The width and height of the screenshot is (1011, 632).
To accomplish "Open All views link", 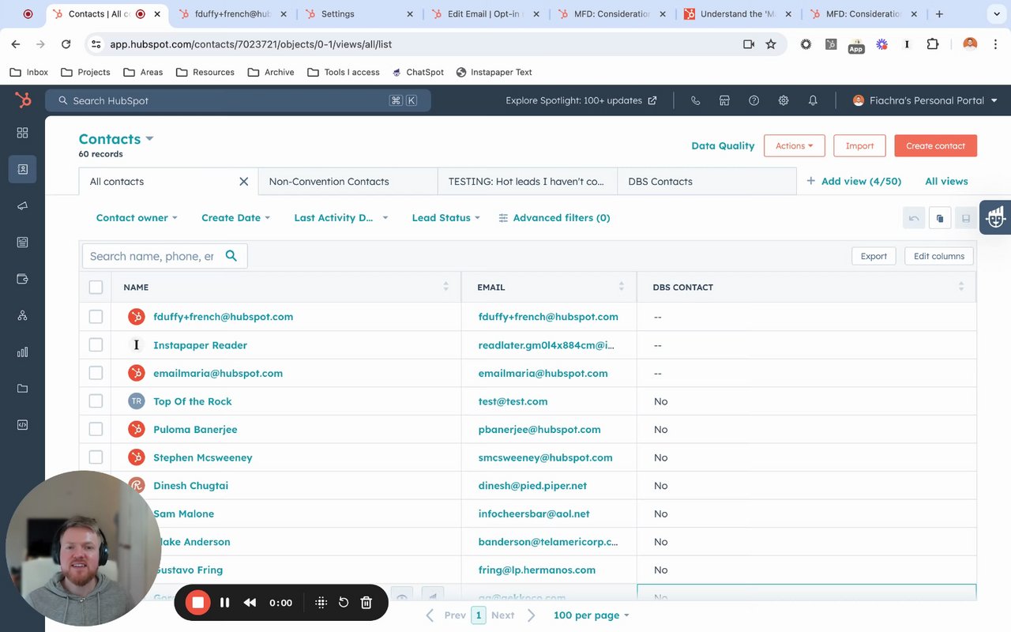I will point(946,182).
